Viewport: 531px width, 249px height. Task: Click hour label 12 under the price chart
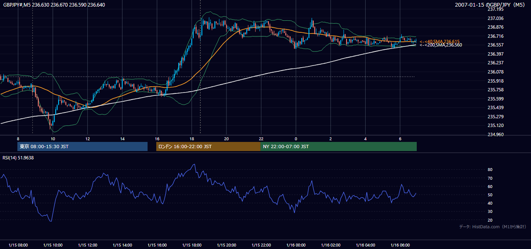[87, 139]
